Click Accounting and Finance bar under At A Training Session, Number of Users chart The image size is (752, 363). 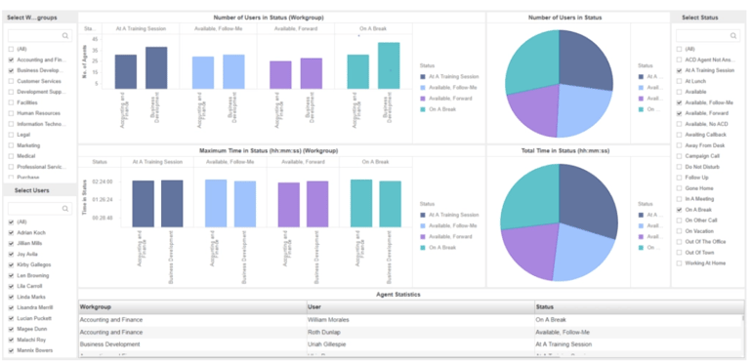point(126,72)
